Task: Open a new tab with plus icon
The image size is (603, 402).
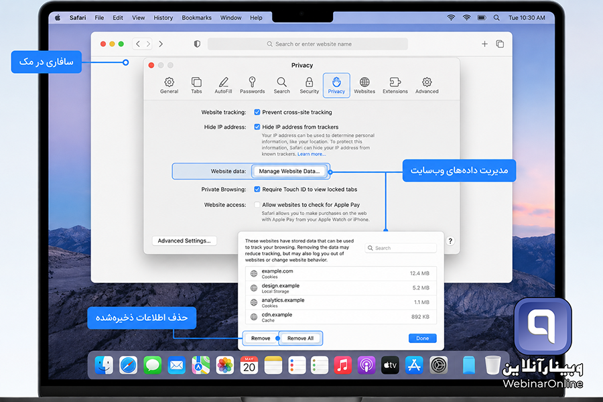Action: click(x=484, y=44)
